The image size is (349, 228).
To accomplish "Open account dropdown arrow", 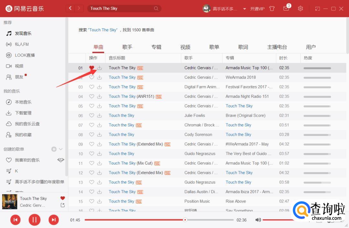I will 244,9.
